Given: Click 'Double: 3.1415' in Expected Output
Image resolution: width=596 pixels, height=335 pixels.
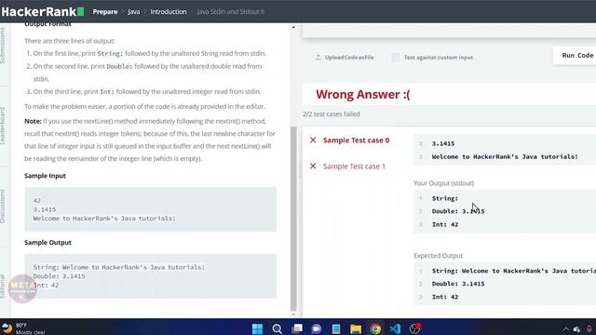Looking at the screenshot, I should [458, 284].
